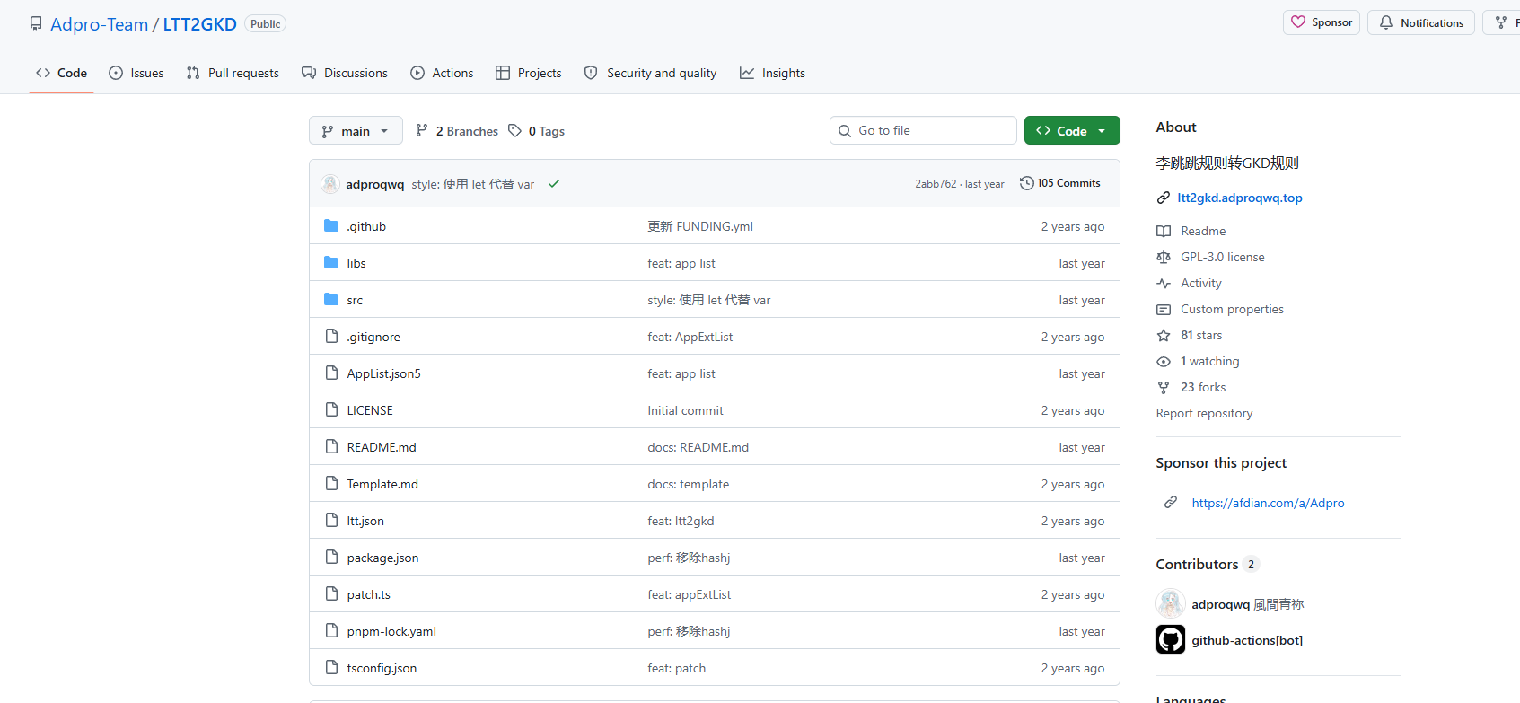Click the github-actions[bot] avatar
The width and height of the screenshot is (1520, 703).
click(x=1171, y=639)
